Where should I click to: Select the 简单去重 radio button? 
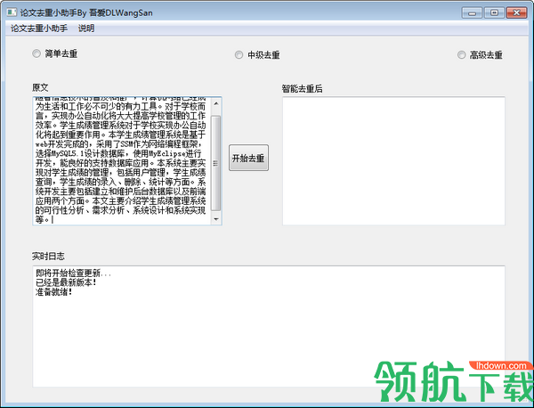coord(54,53)
